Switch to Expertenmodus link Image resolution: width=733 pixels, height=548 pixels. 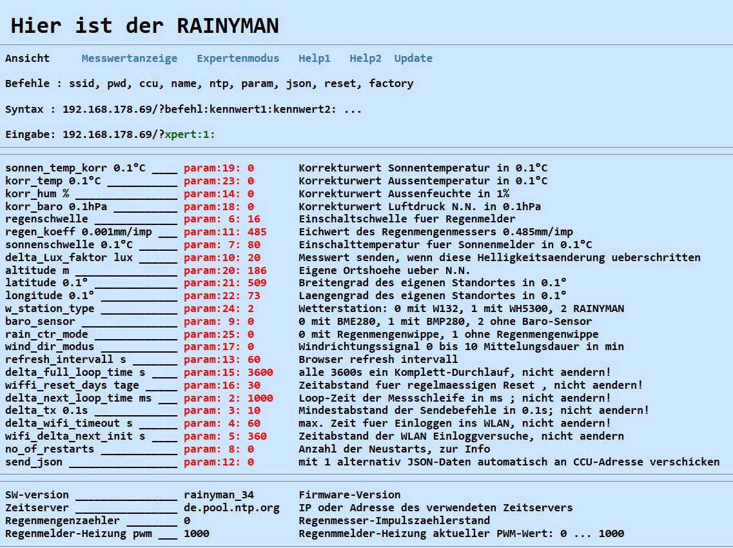(x=238, y=59)
